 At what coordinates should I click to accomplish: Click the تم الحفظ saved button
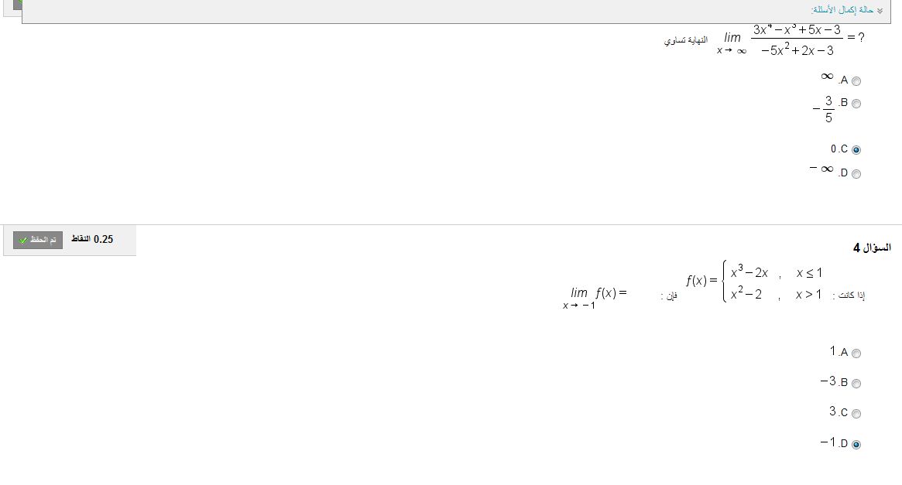[38, 240]
